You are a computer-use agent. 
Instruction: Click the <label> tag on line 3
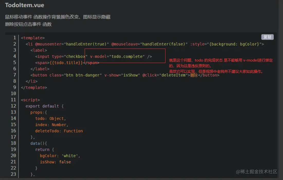[x=39, y=50]
